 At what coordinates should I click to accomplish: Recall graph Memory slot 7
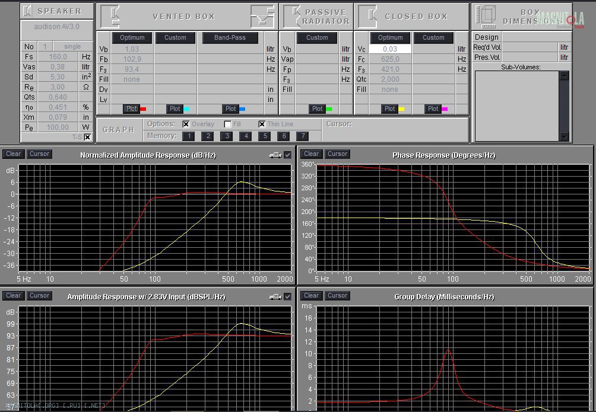(303, 136)
